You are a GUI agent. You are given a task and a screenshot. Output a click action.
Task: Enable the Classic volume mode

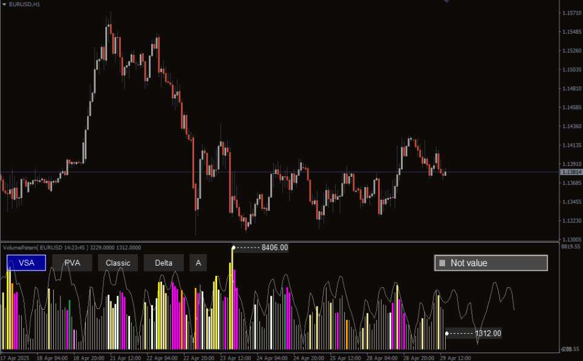118,263
